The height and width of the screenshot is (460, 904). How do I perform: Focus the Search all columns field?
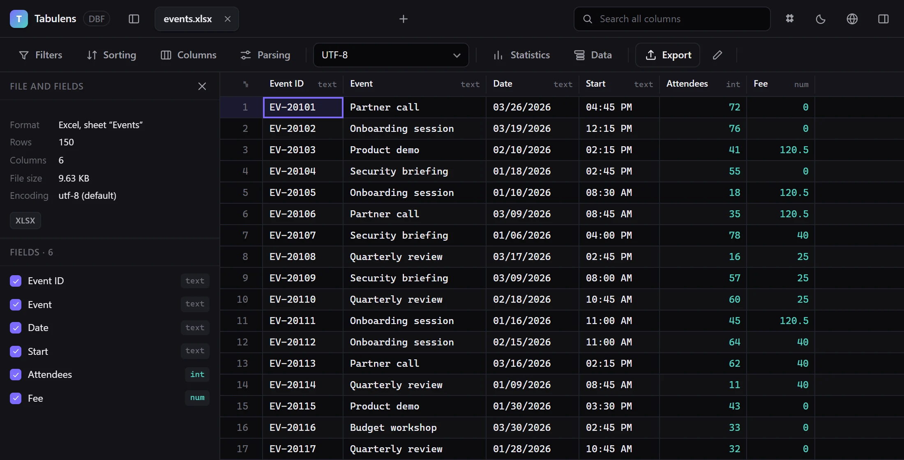(x=672, y=19)
